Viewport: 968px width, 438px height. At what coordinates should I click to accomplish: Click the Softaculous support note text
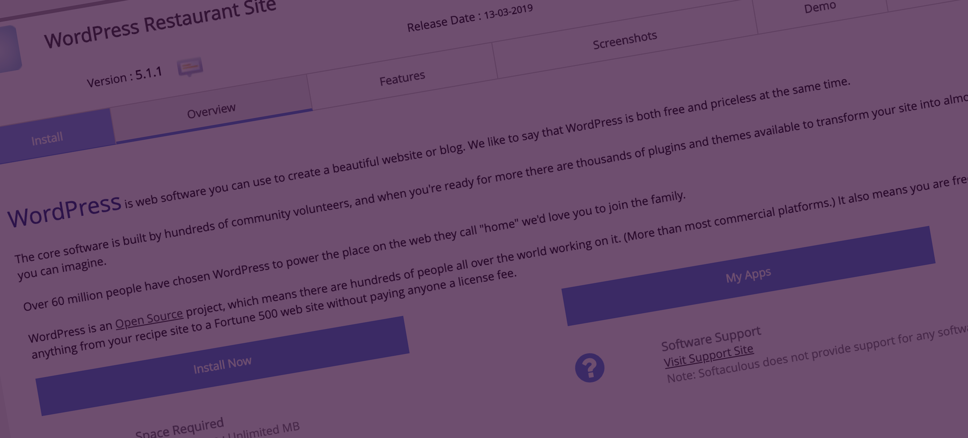(x=817, y=354)
